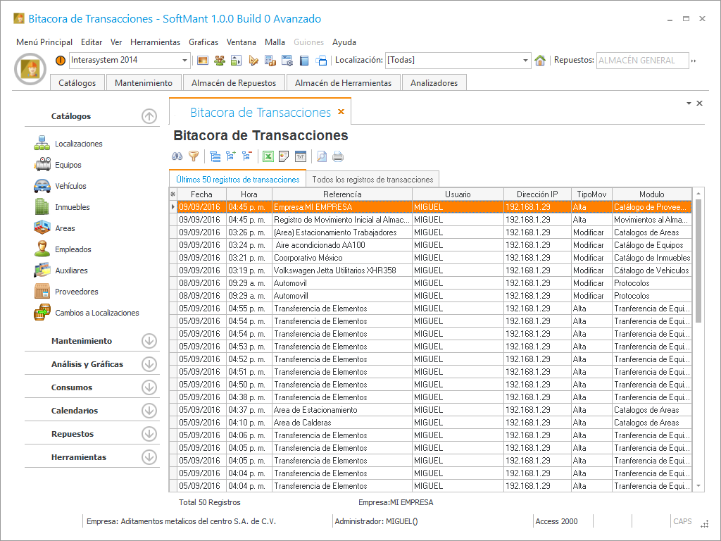Expand the Repuestos sidebar section
Screen dimensions: 721x541
[149, 434]
